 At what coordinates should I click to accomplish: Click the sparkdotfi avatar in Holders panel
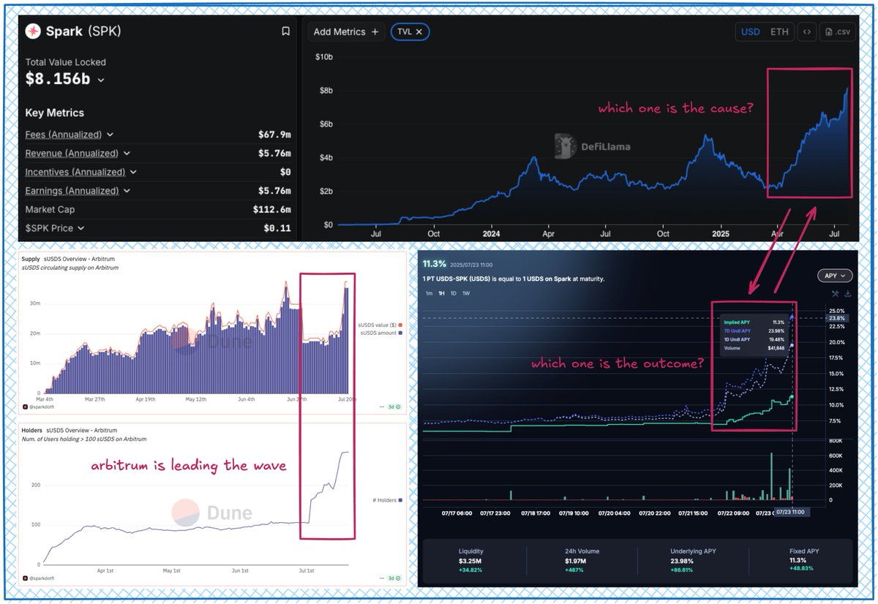(24, 578)
